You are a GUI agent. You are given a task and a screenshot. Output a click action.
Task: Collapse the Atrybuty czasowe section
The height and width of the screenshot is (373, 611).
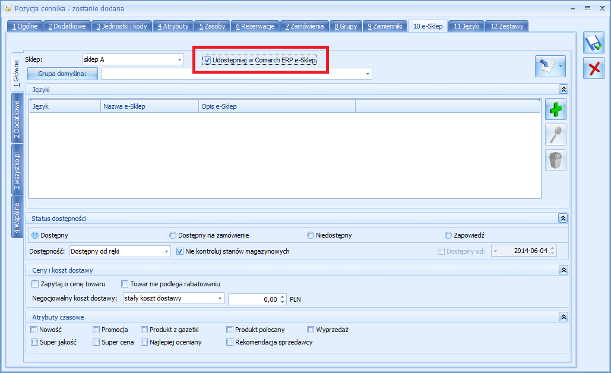pyautogui.click(x=563, y=317)
